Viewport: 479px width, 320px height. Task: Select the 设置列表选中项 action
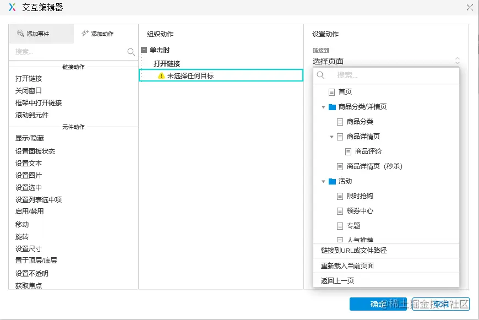(x=39, y=199)
